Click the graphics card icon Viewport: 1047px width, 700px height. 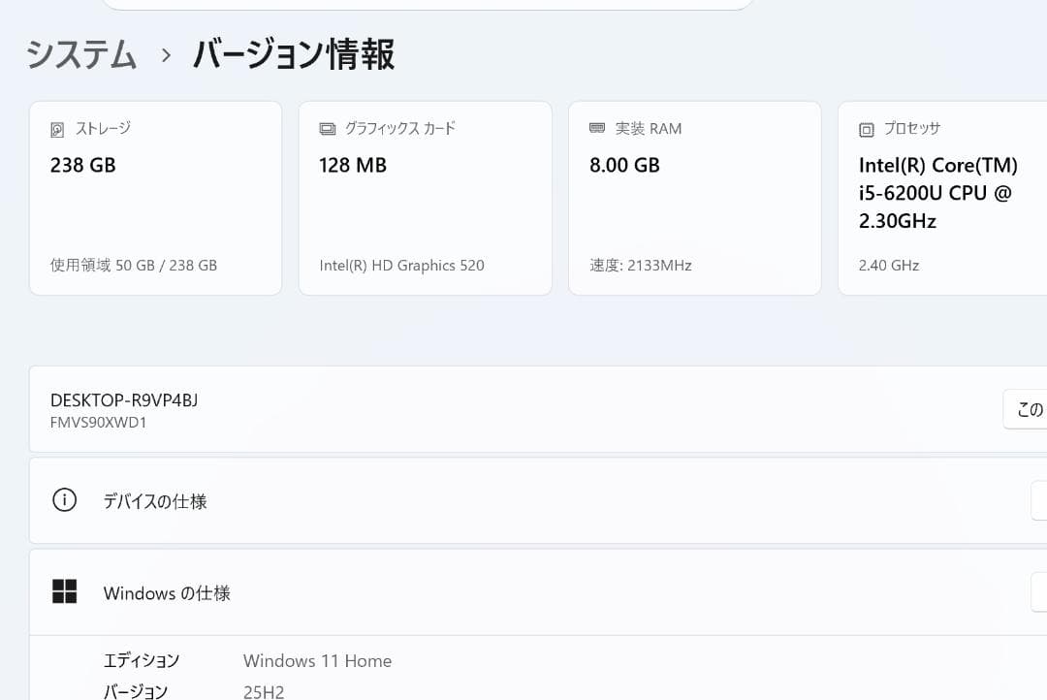pos(328,129)
